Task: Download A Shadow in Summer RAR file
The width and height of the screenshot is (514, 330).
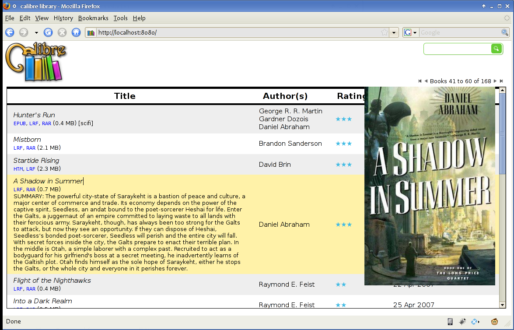Action: (x=31, y=189)
